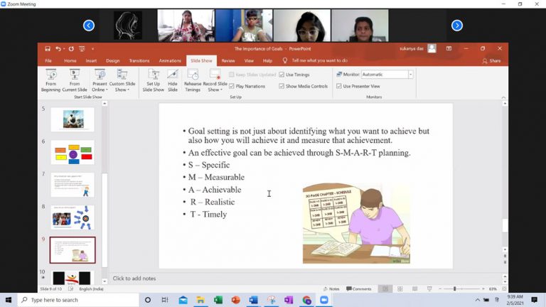546x307 pixels.
Task: Start slide show From Current Slide
Action: pos(74,79)
